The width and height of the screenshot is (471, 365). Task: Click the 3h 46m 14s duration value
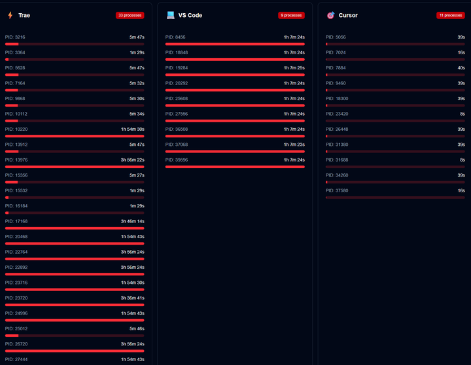[132, 221]
